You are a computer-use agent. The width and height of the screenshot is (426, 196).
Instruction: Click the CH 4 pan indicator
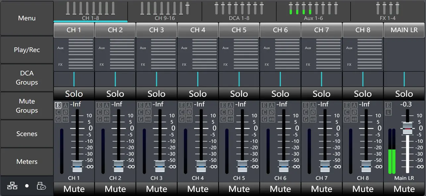pos(198,79)
